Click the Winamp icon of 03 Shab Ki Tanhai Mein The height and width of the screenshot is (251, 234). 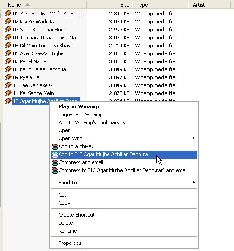tap(8, 29)
